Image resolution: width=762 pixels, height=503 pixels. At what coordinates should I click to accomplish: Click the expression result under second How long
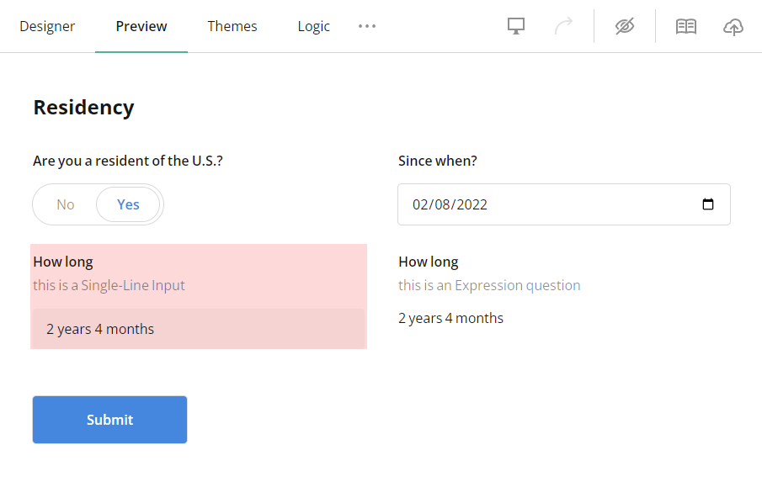click(450, 318)
